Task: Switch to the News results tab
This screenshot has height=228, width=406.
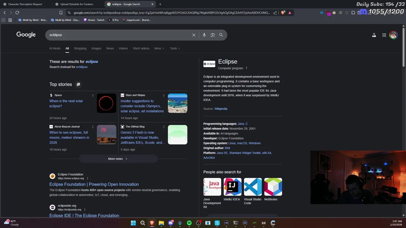Action: [x=110, y=48]
